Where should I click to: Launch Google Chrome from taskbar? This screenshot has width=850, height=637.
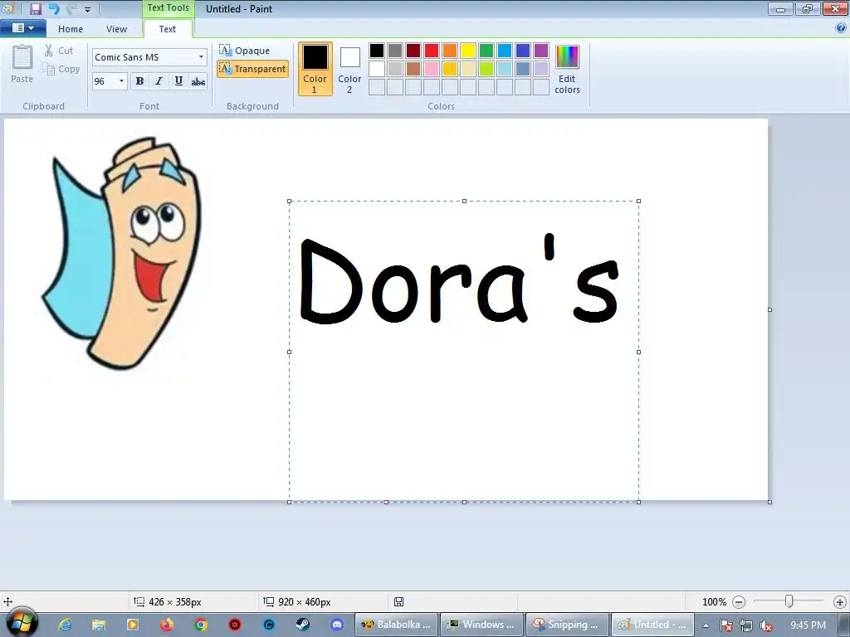(x=201, y=625)
